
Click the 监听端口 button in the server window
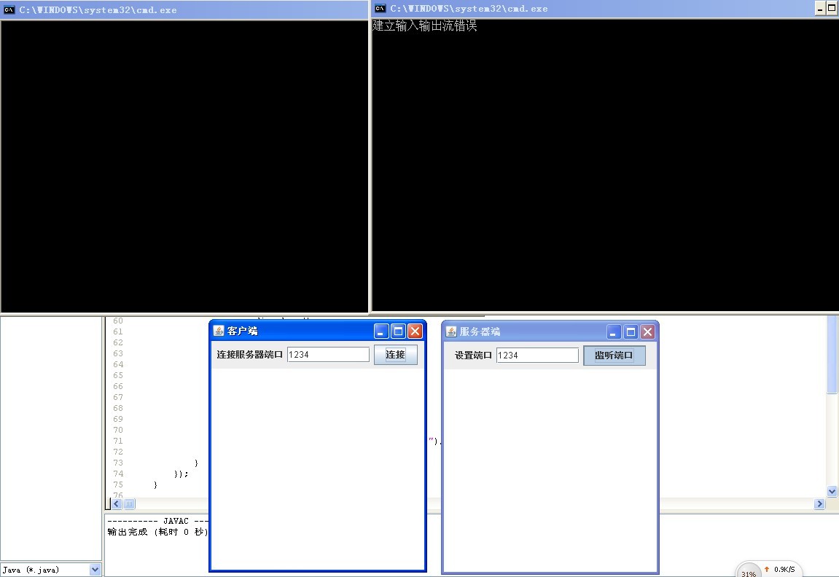(614, 356)
